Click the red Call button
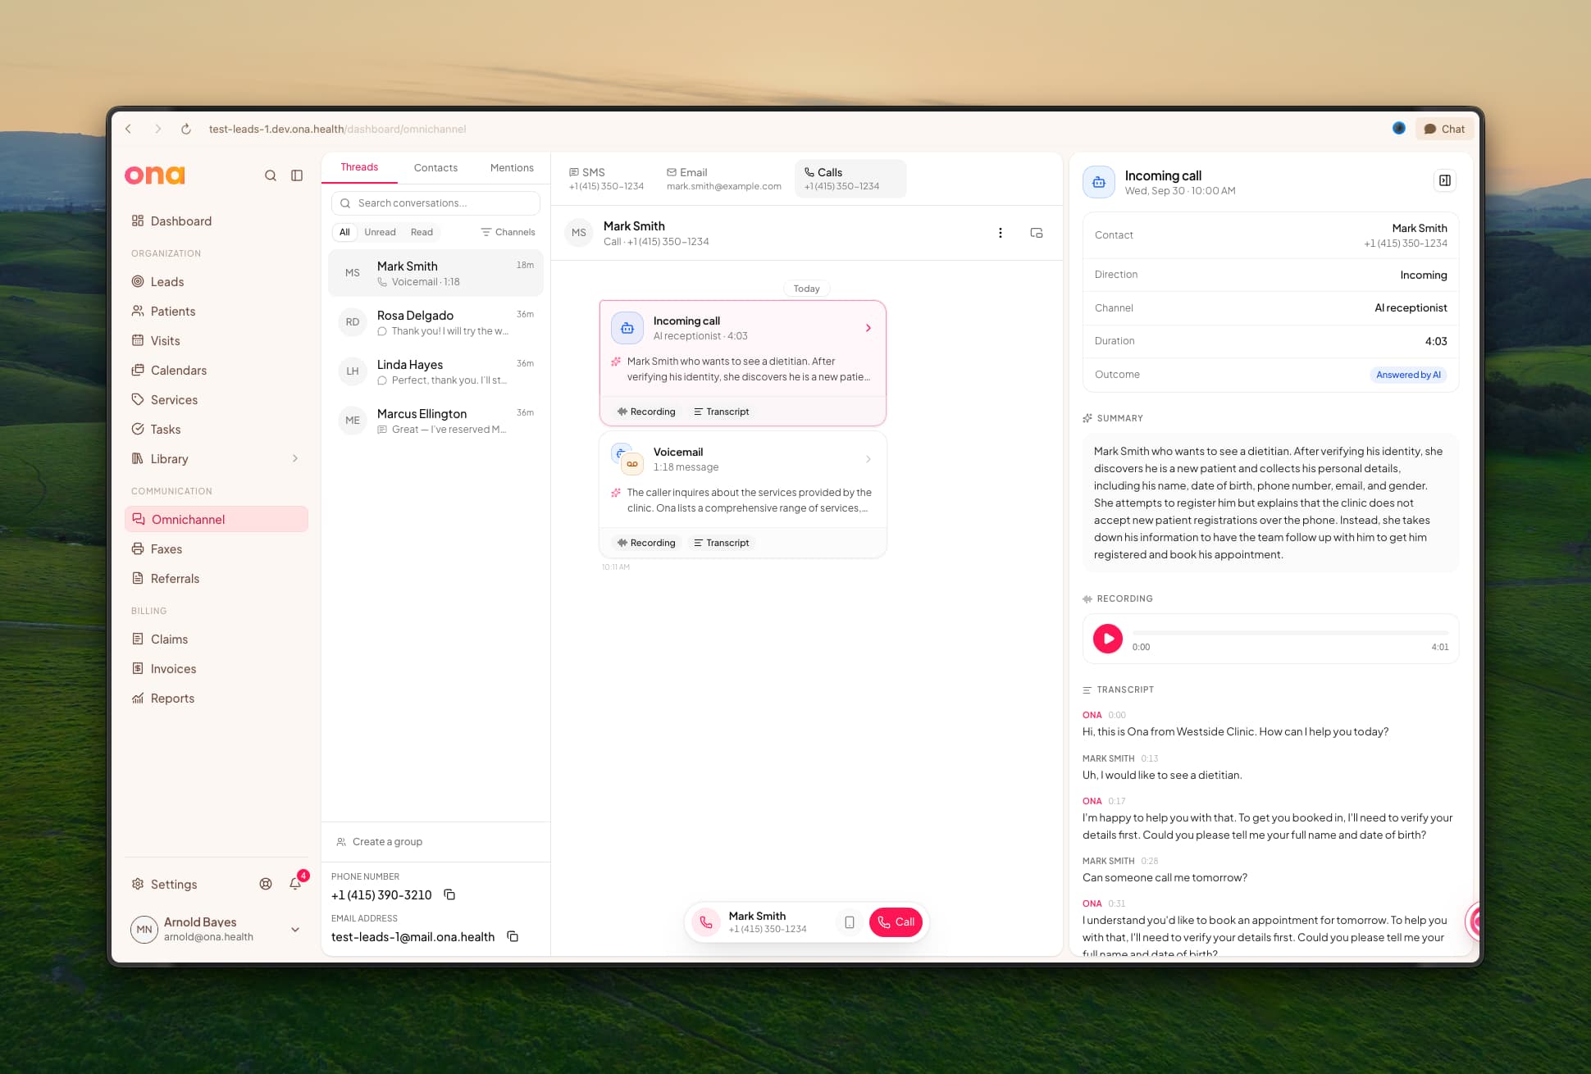The width and height of the screenshot is (1591, 1074). click(896, 922)
